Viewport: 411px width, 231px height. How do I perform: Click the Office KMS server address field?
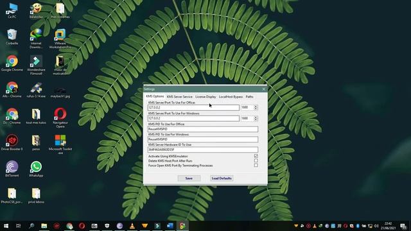(x=193, y=107)
